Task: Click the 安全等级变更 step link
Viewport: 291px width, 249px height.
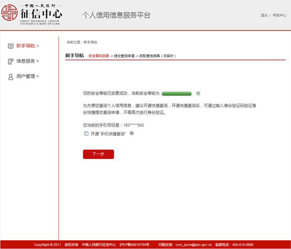Action: pyautogui.click(x=98, y=56)
